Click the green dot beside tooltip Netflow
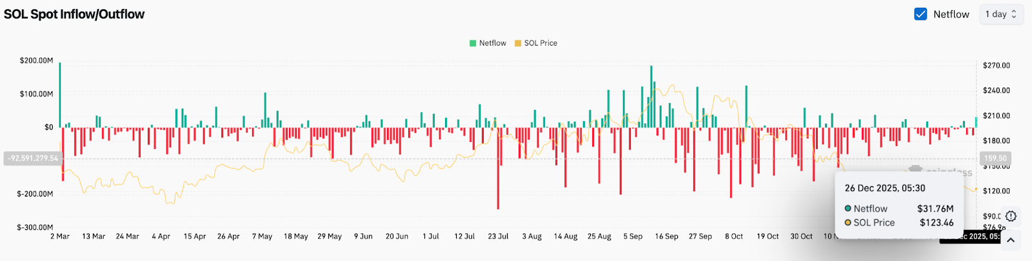The height and width of the screenshot is (261, 1032). [848, 209]
